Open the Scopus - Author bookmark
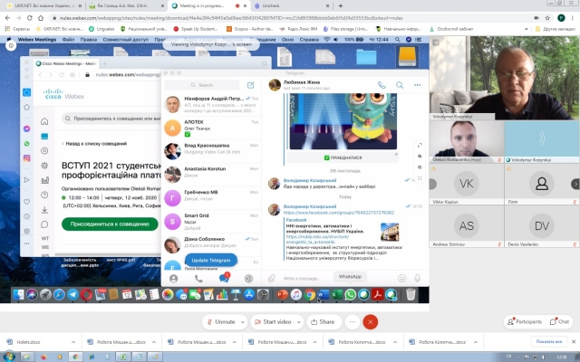 click(248, 29)
